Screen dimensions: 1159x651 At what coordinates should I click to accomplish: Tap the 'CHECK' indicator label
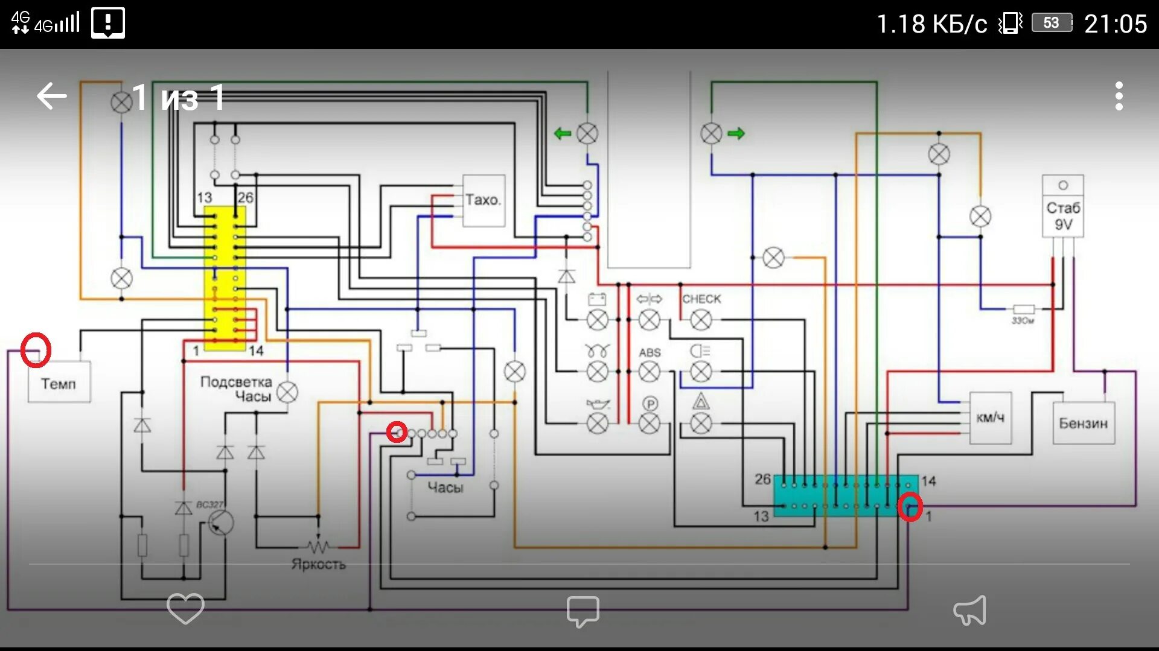(x=701, y=299)
